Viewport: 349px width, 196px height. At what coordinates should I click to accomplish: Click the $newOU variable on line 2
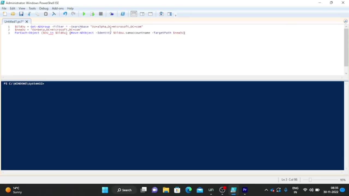[20, 30]
